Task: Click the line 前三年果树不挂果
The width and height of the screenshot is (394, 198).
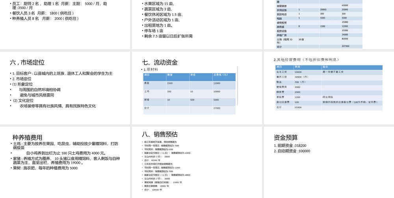Action: coord(160,142)
